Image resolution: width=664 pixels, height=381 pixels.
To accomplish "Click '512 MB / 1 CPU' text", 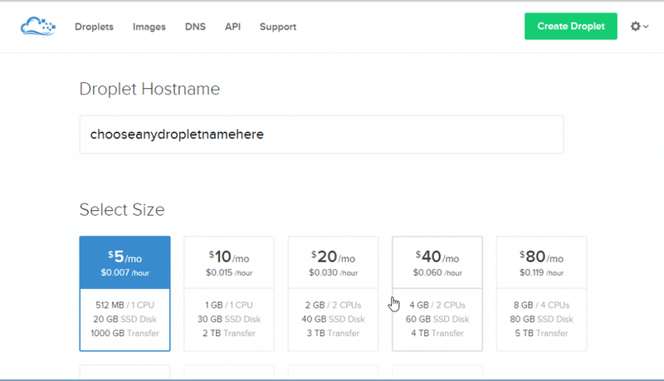I will tap(125, 305).
